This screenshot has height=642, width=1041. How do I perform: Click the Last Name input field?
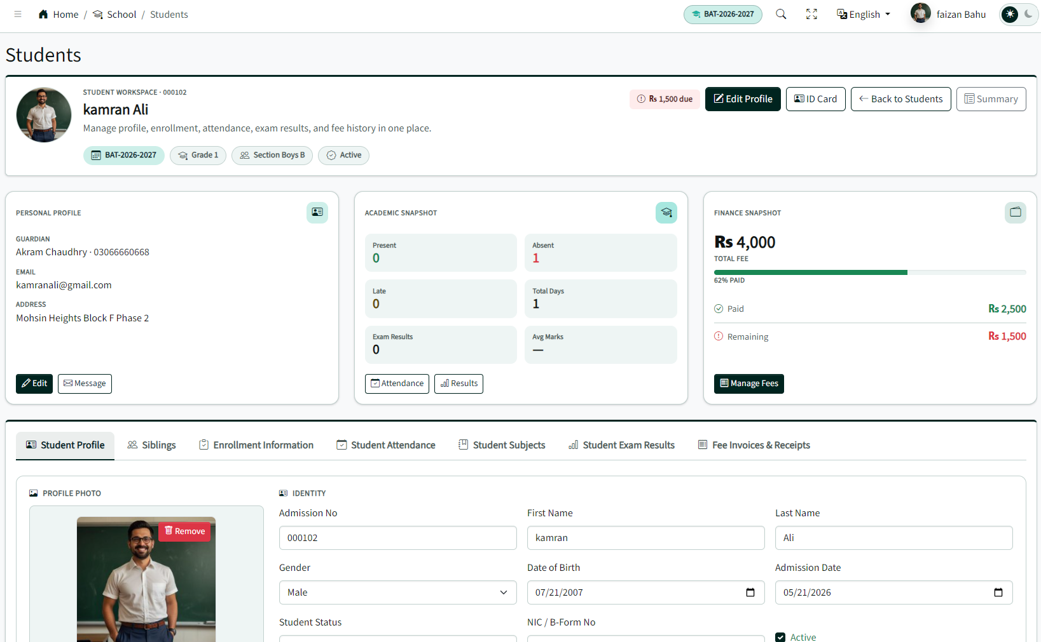pyautogui.click(x=893, y=538)
